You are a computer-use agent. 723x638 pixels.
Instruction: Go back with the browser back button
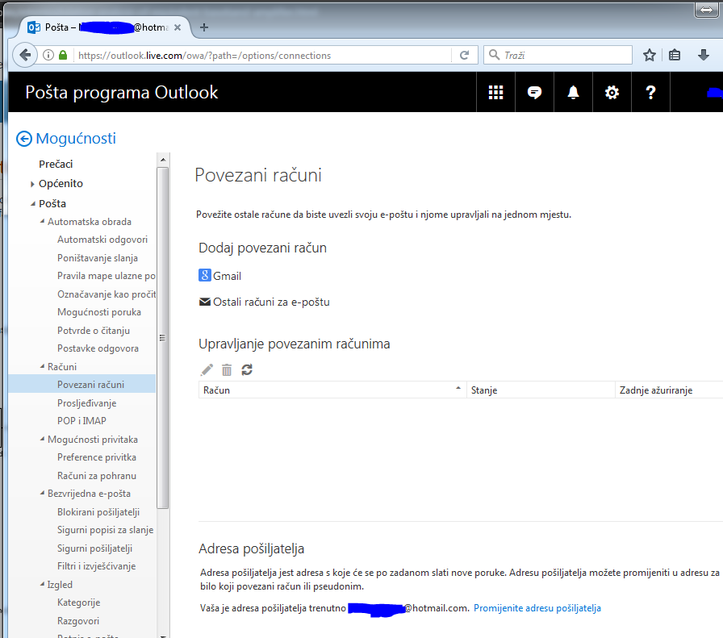click(25, 56)
